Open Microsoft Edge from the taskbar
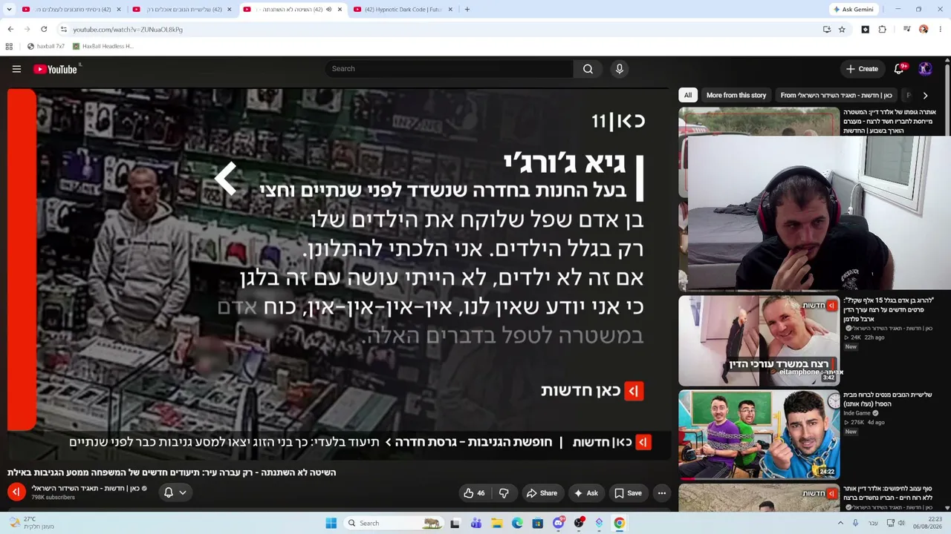Image resolution: width=951 pixels, height=534 pixels. click(x=517, y=523)
